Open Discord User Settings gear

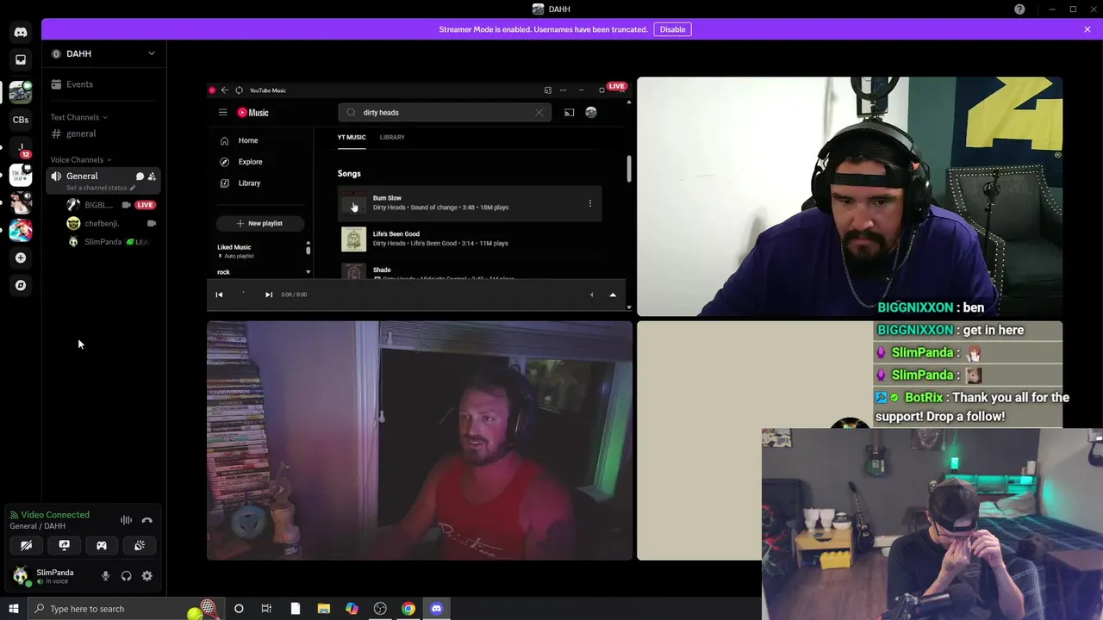point(146,576)
